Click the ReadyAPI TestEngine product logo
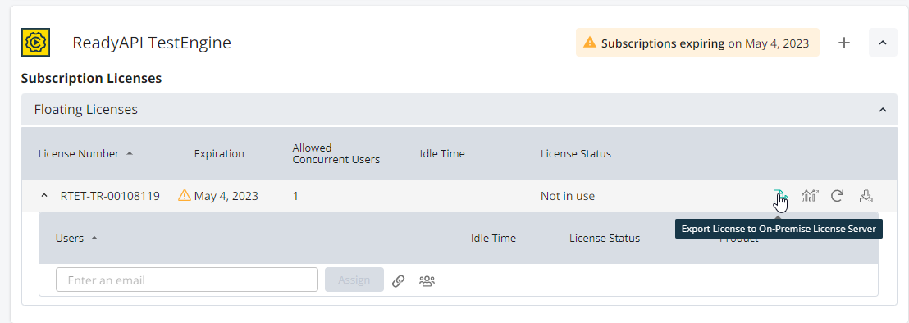909x323 pixels. [x=35, y=43]
